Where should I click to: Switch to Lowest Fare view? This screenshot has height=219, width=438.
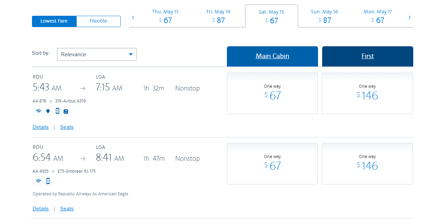[x=54, y=21]
